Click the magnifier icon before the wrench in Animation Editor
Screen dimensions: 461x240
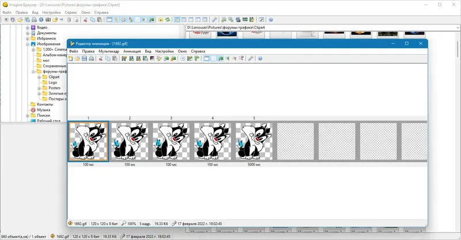click(241, 59)
